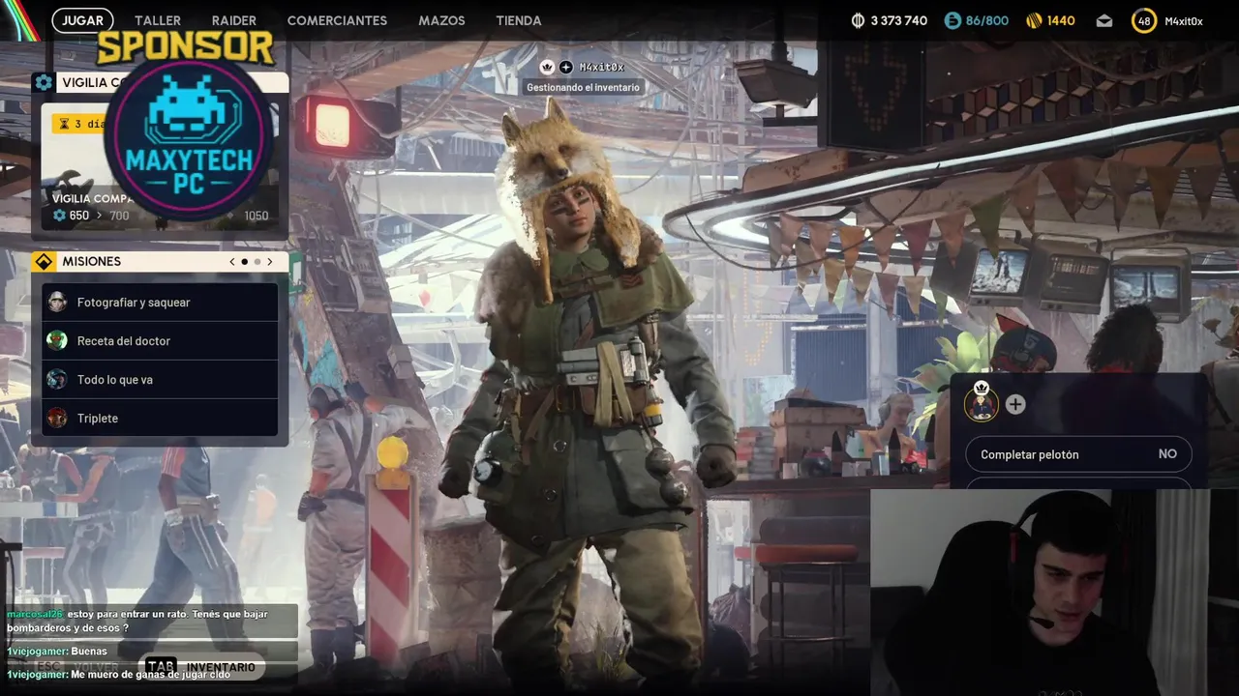This screenshot has width=1239, height=696.
Task: Open the JUGAR tab
Action: (x=82, y=20)
